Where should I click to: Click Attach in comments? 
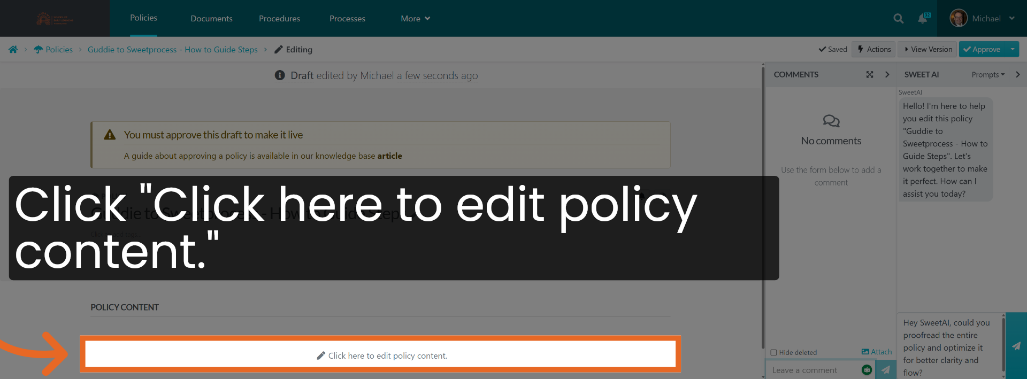[877, 352]
